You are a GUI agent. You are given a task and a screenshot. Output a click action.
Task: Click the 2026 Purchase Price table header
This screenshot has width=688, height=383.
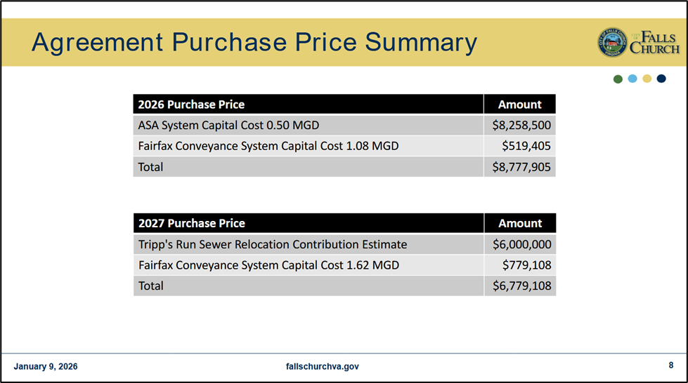click(x=191, y=105)
